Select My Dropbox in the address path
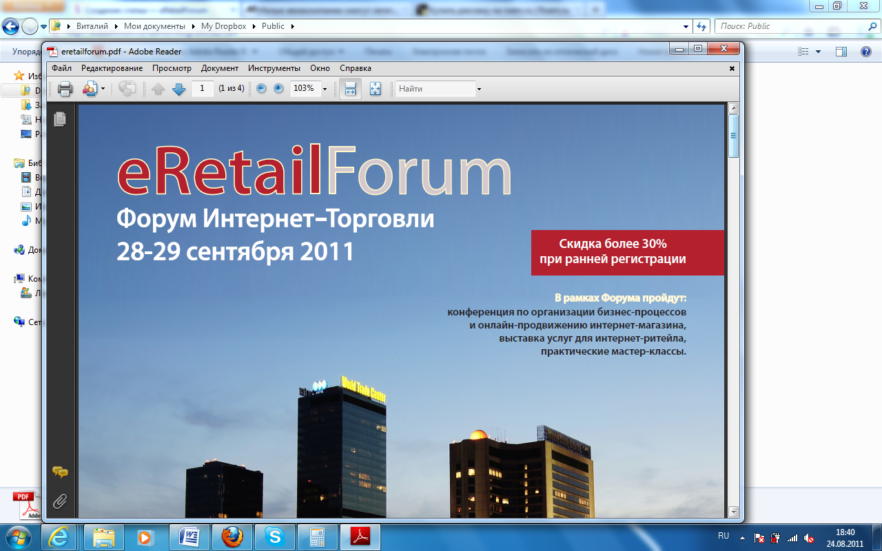The image size is (882, 551). click(x=223, y=26)
